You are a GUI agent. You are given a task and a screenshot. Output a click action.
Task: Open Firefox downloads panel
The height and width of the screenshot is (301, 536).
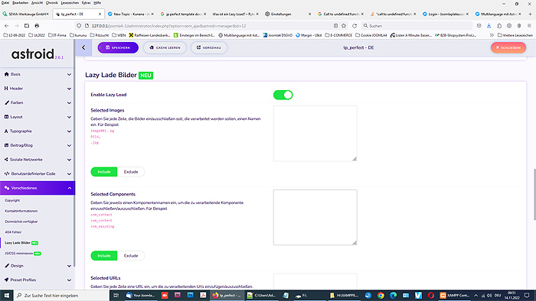click(489, 25)
